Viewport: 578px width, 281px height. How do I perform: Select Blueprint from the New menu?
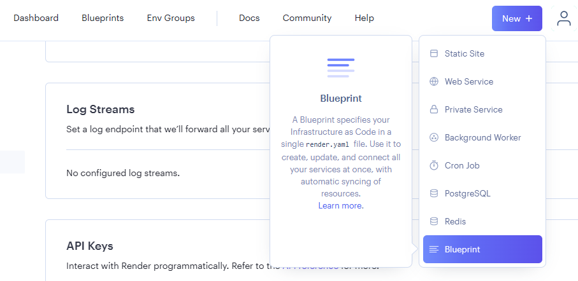[482, 249]
